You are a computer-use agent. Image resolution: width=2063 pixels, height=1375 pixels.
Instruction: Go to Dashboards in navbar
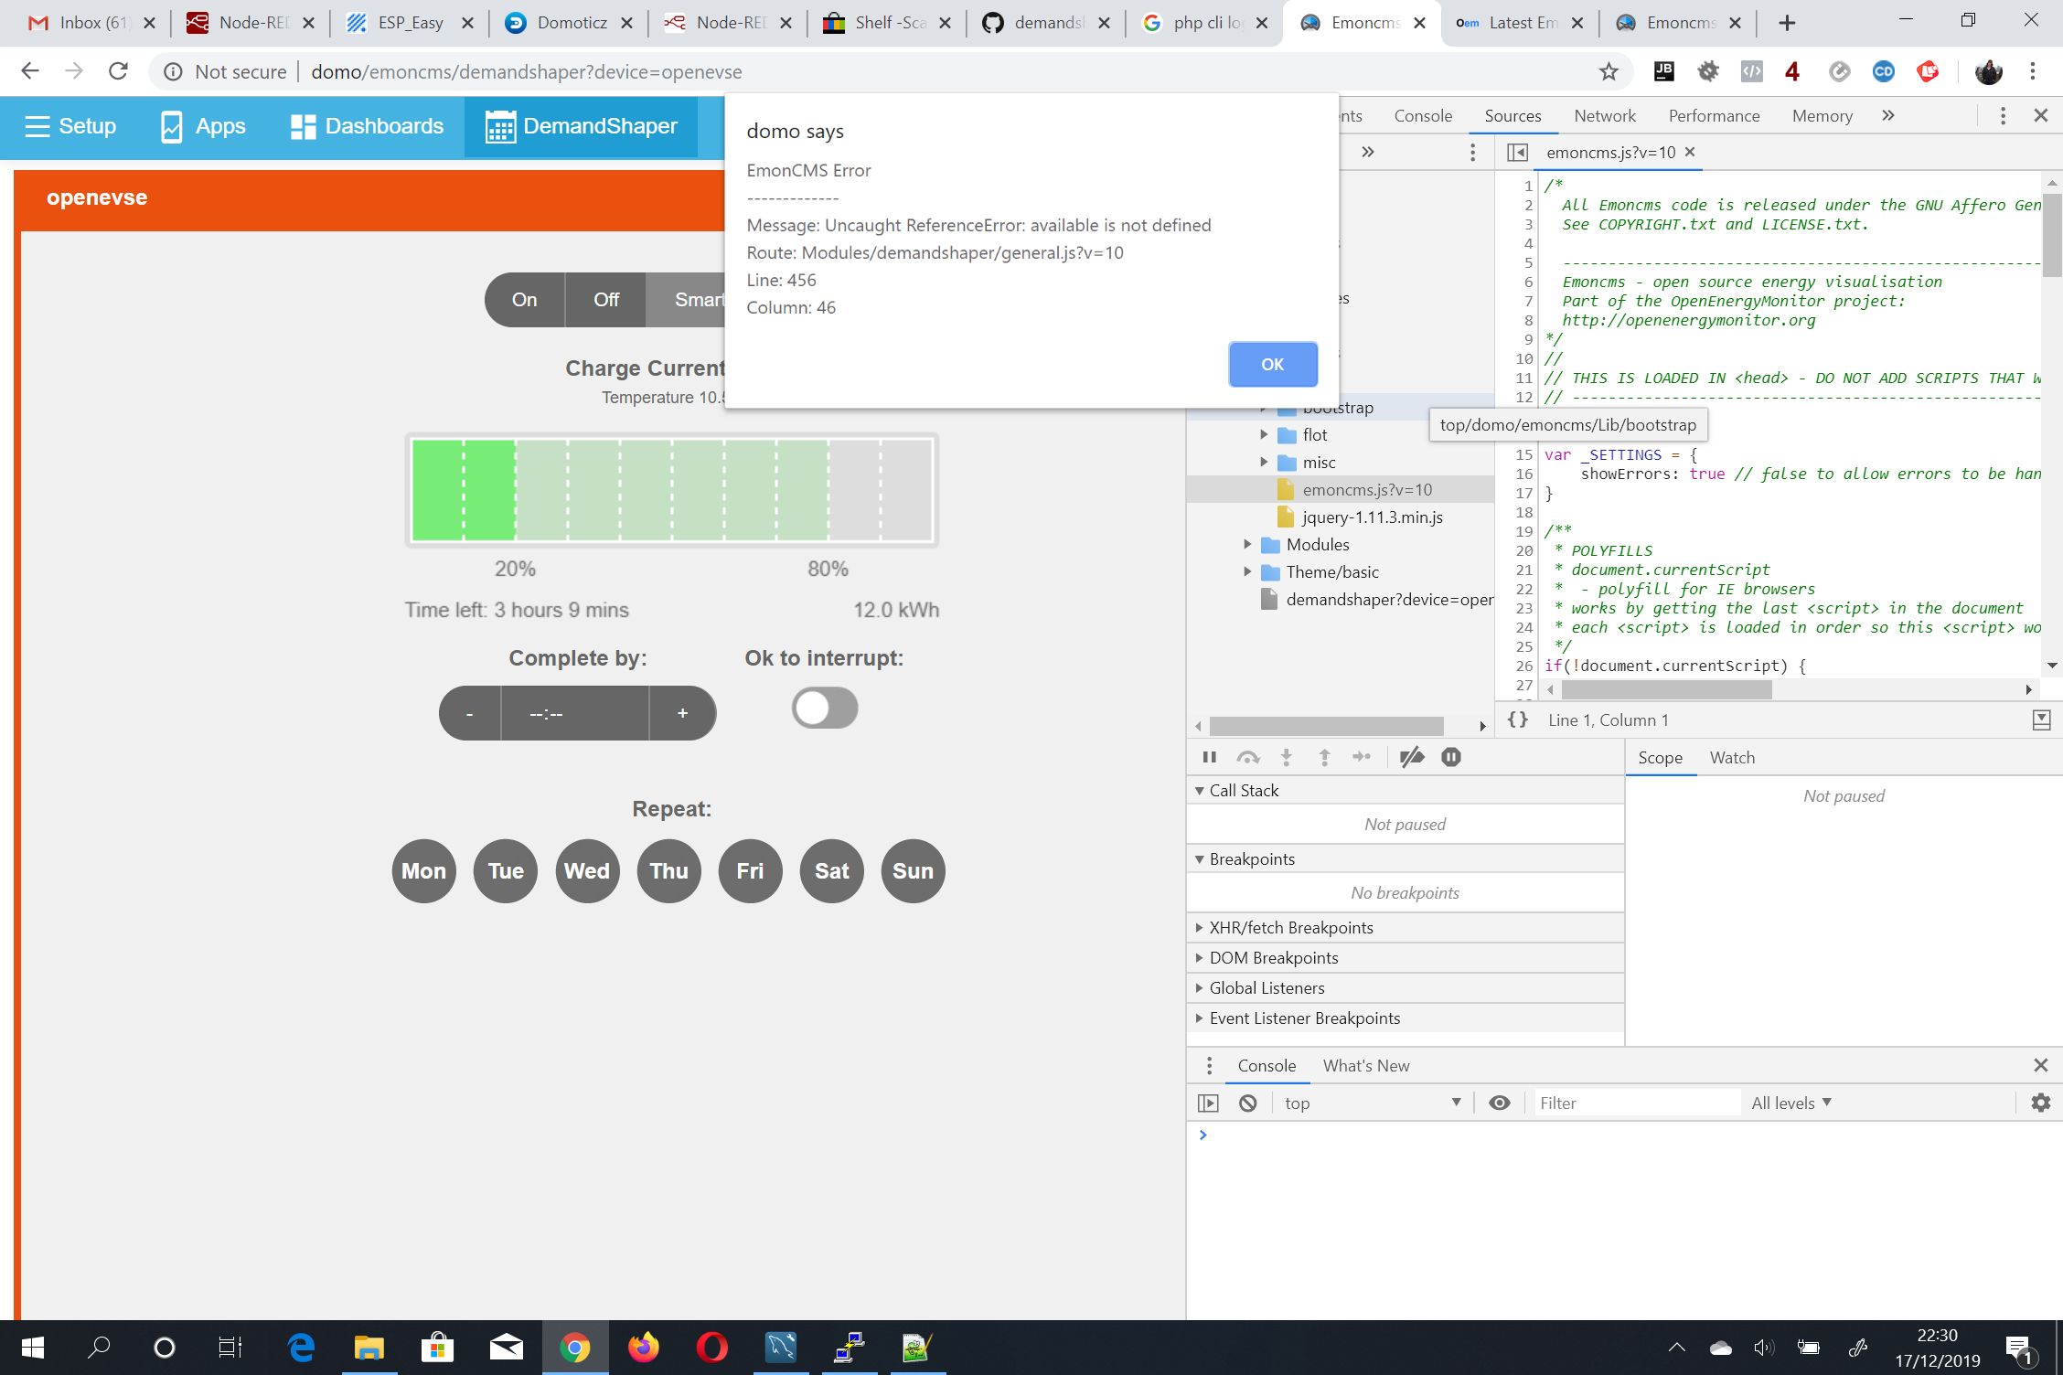[x=367, y=126]
